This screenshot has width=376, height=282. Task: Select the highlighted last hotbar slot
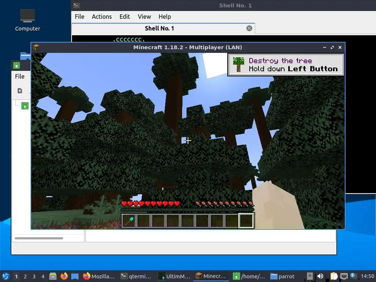(246, 221)
